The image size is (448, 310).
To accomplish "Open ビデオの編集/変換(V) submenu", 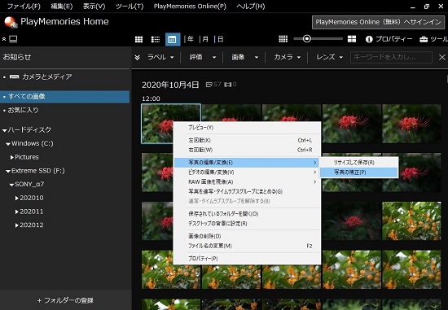I will coord(247,172).
